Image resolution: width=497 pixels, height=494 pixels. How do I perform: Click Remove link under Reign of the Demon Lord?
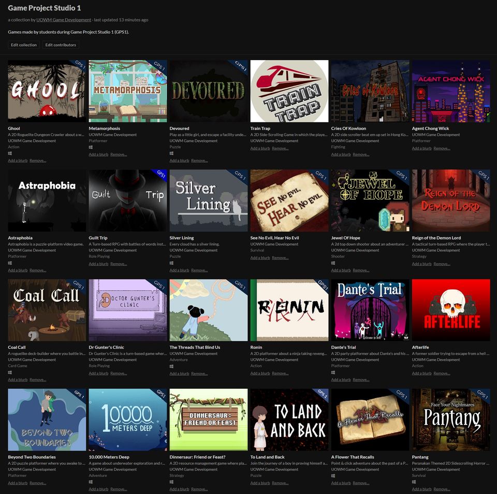442,264
